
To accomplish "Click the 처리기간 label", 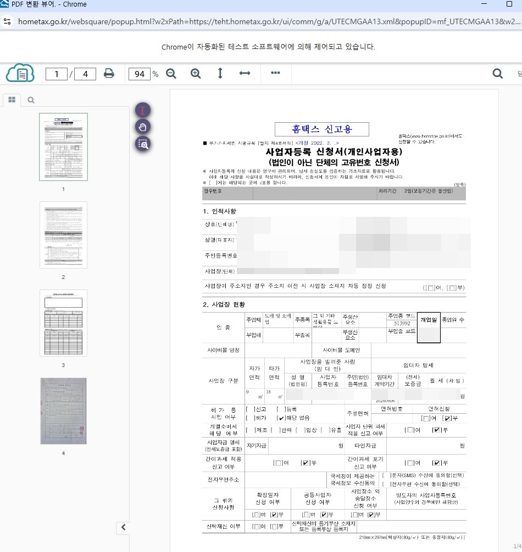I will tap(387, 191).
